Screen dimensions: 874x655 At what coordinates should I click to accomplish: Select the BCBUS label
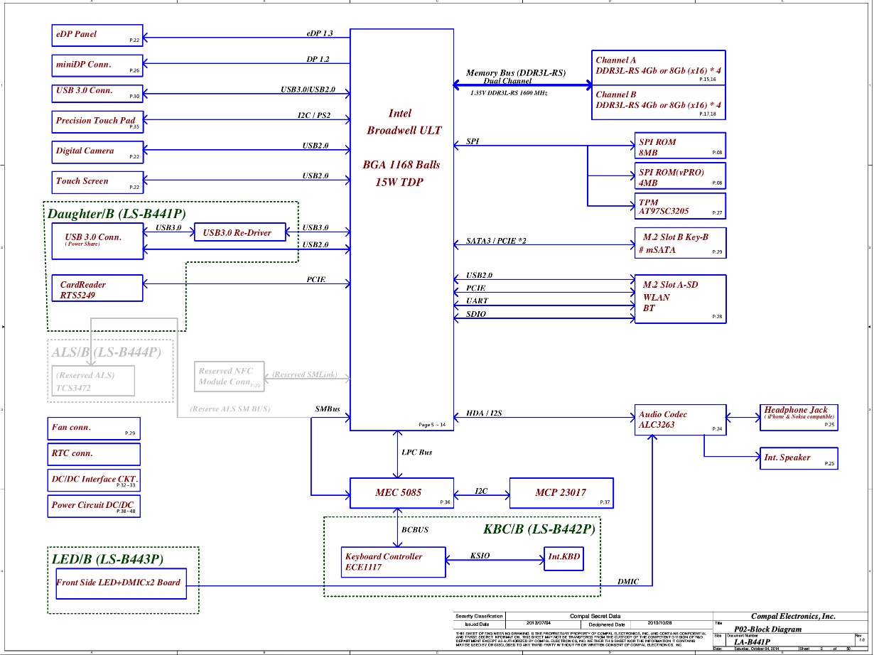click(x=414, y=530)
